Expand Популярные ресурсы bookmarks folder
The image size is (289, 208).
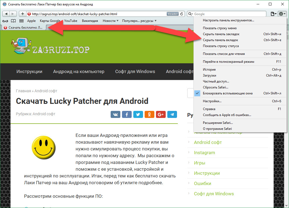(x=139, y=21)
